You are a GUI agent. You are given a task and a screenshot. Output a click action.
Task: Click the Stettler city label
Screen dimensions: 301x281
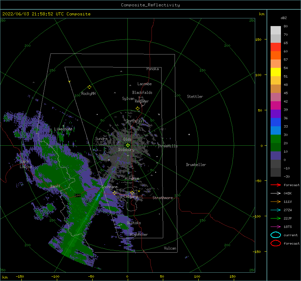(195, 97)
